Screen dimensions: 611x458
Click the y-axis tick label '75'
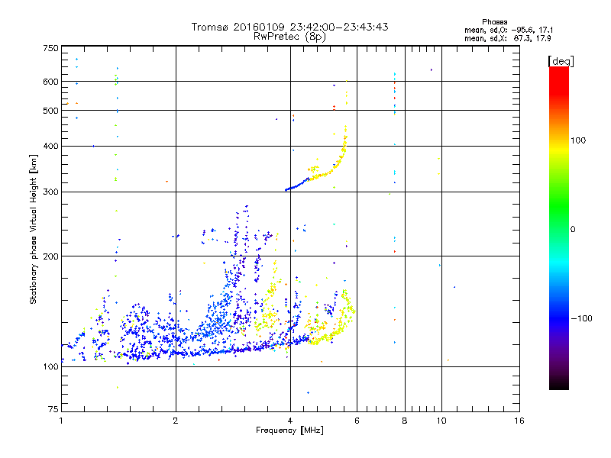(53, 409)
